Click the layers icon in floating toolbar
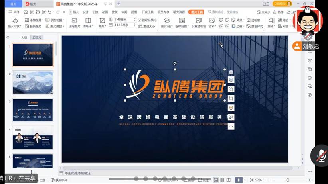This screenshot has height=184, width=328. coord(231,80)
